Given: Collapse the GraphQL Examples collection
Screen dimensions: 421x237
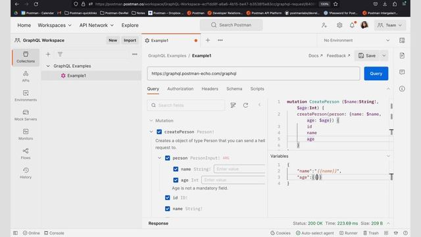Looking at the screenshot, I should (x=48, y=66).
